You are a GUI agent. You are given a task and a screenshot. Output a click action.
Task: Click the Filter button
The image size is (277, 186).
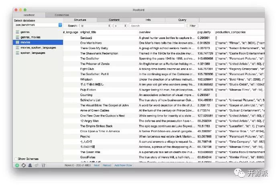click(x=193, y=26)
